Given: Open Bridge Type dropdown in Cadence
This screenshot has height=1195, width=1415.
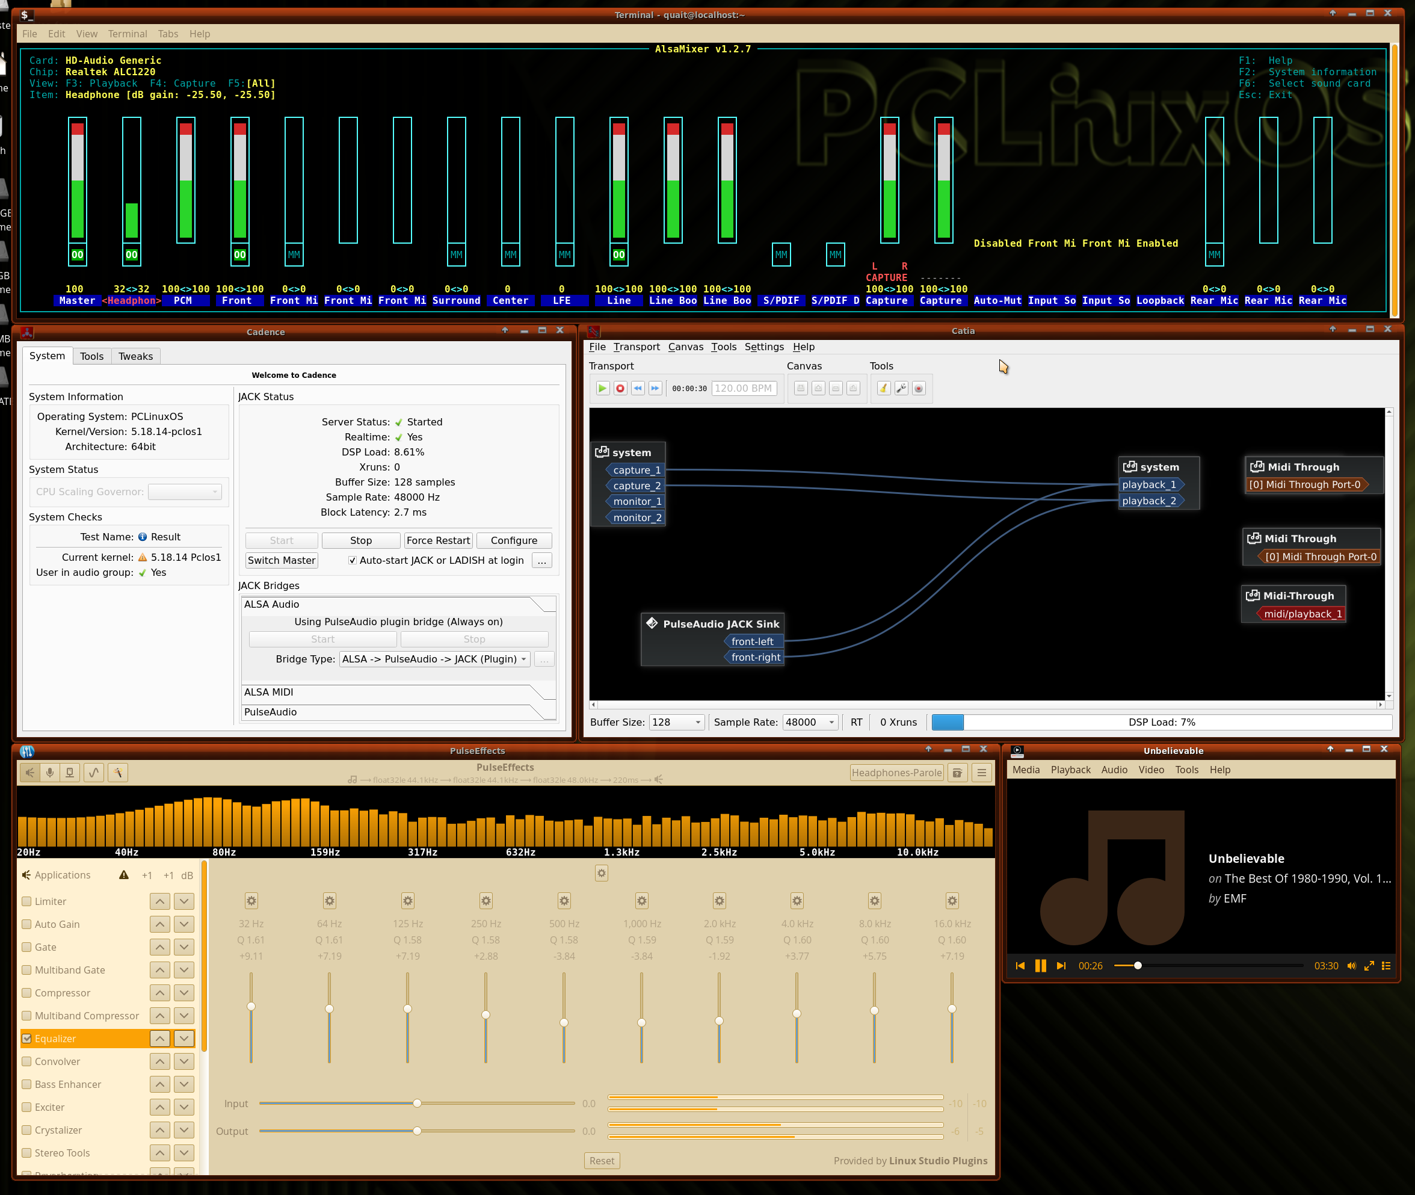Looking at the screenshot, I should [x=434, y=658].
